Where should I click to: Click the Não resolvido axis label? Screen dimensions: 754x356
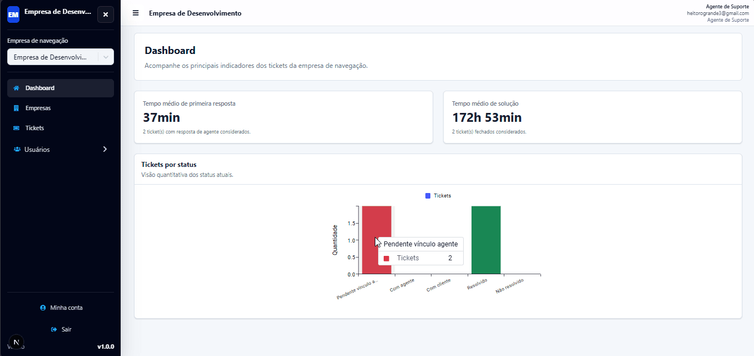click(x=510, y=286)
